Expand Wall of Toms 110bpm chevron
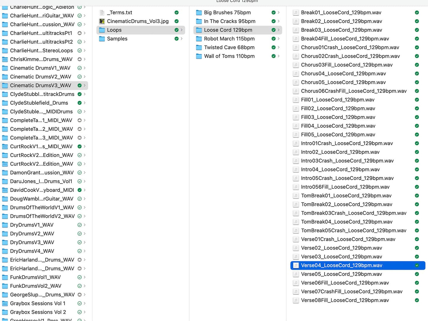Image resolution: width=428 pixels, height=321 pixels. [278, 56]
